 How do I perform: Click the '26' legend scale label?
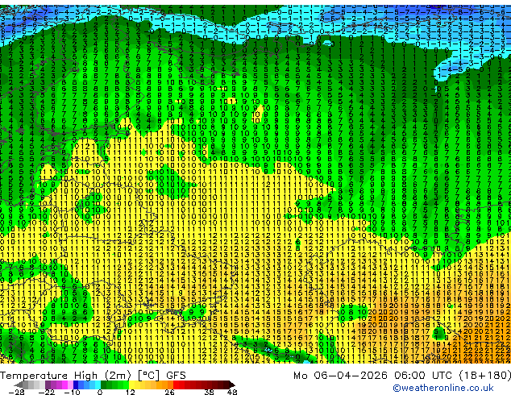[169, 392]
